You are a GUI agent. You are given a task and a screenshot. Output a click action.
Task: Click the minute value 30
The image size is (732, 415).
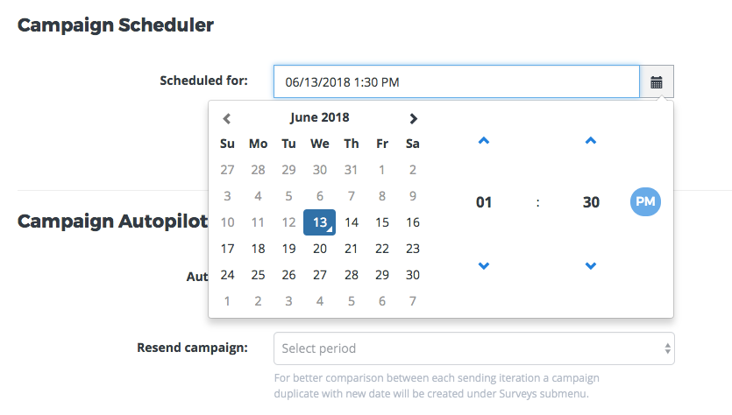591,202
